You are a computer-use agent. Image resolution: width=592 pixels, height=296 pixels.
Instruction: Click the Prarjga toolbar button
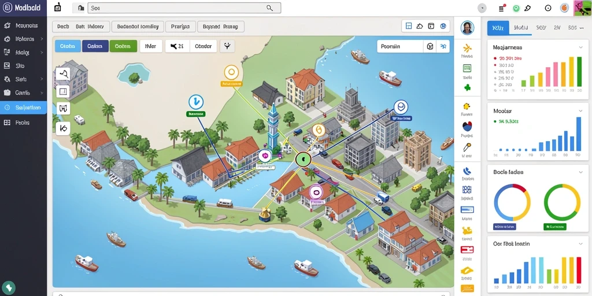tap(180, 27)
